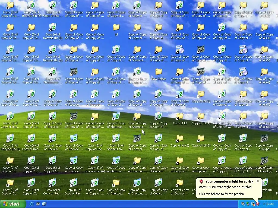Click 'Click this balloon to fix this problem.' text
Viewport: 278px width, 208px height.
(x=222, y=194)
